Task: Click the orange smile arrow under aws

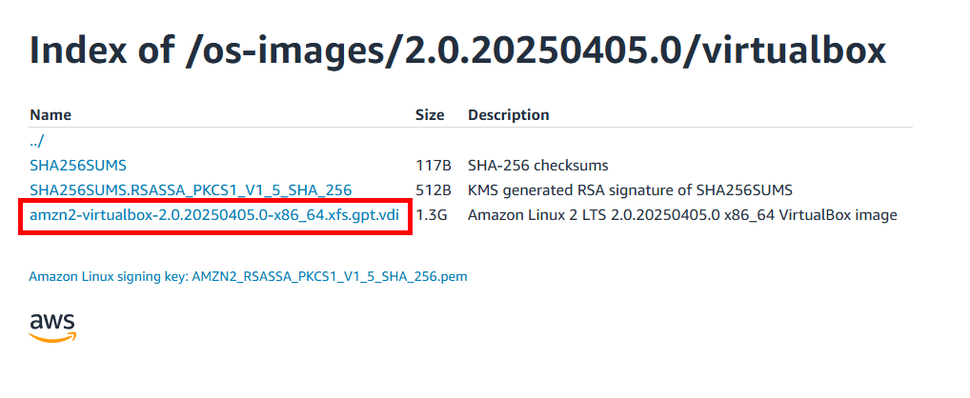Action: (53, 337)
